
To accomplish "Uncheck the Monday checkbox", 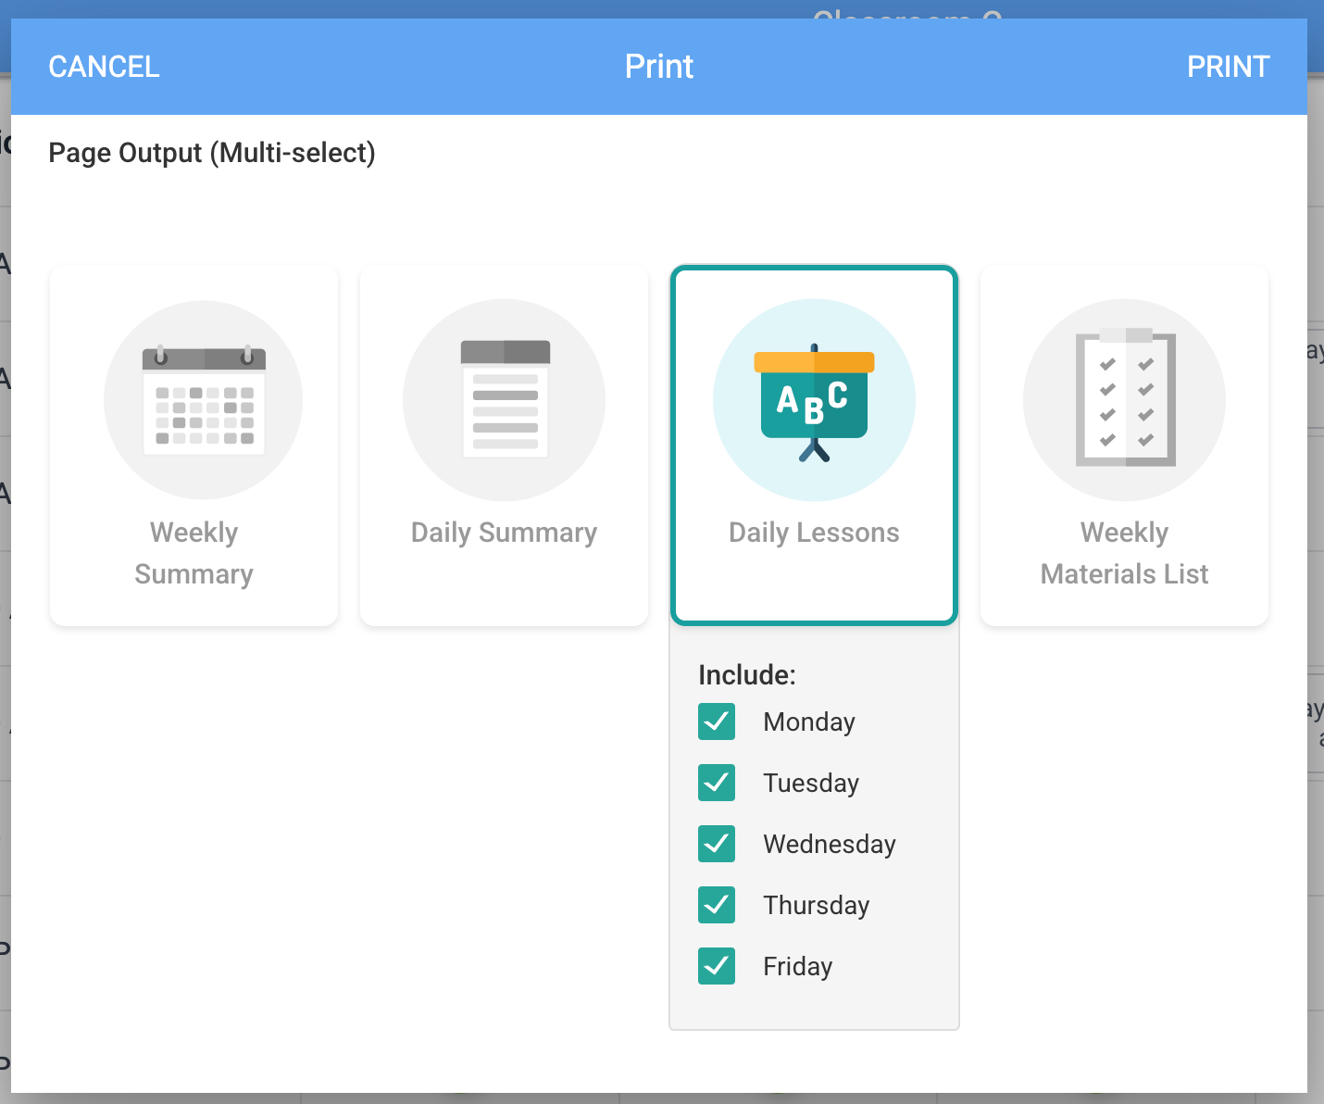I will (x=717, y=721).
